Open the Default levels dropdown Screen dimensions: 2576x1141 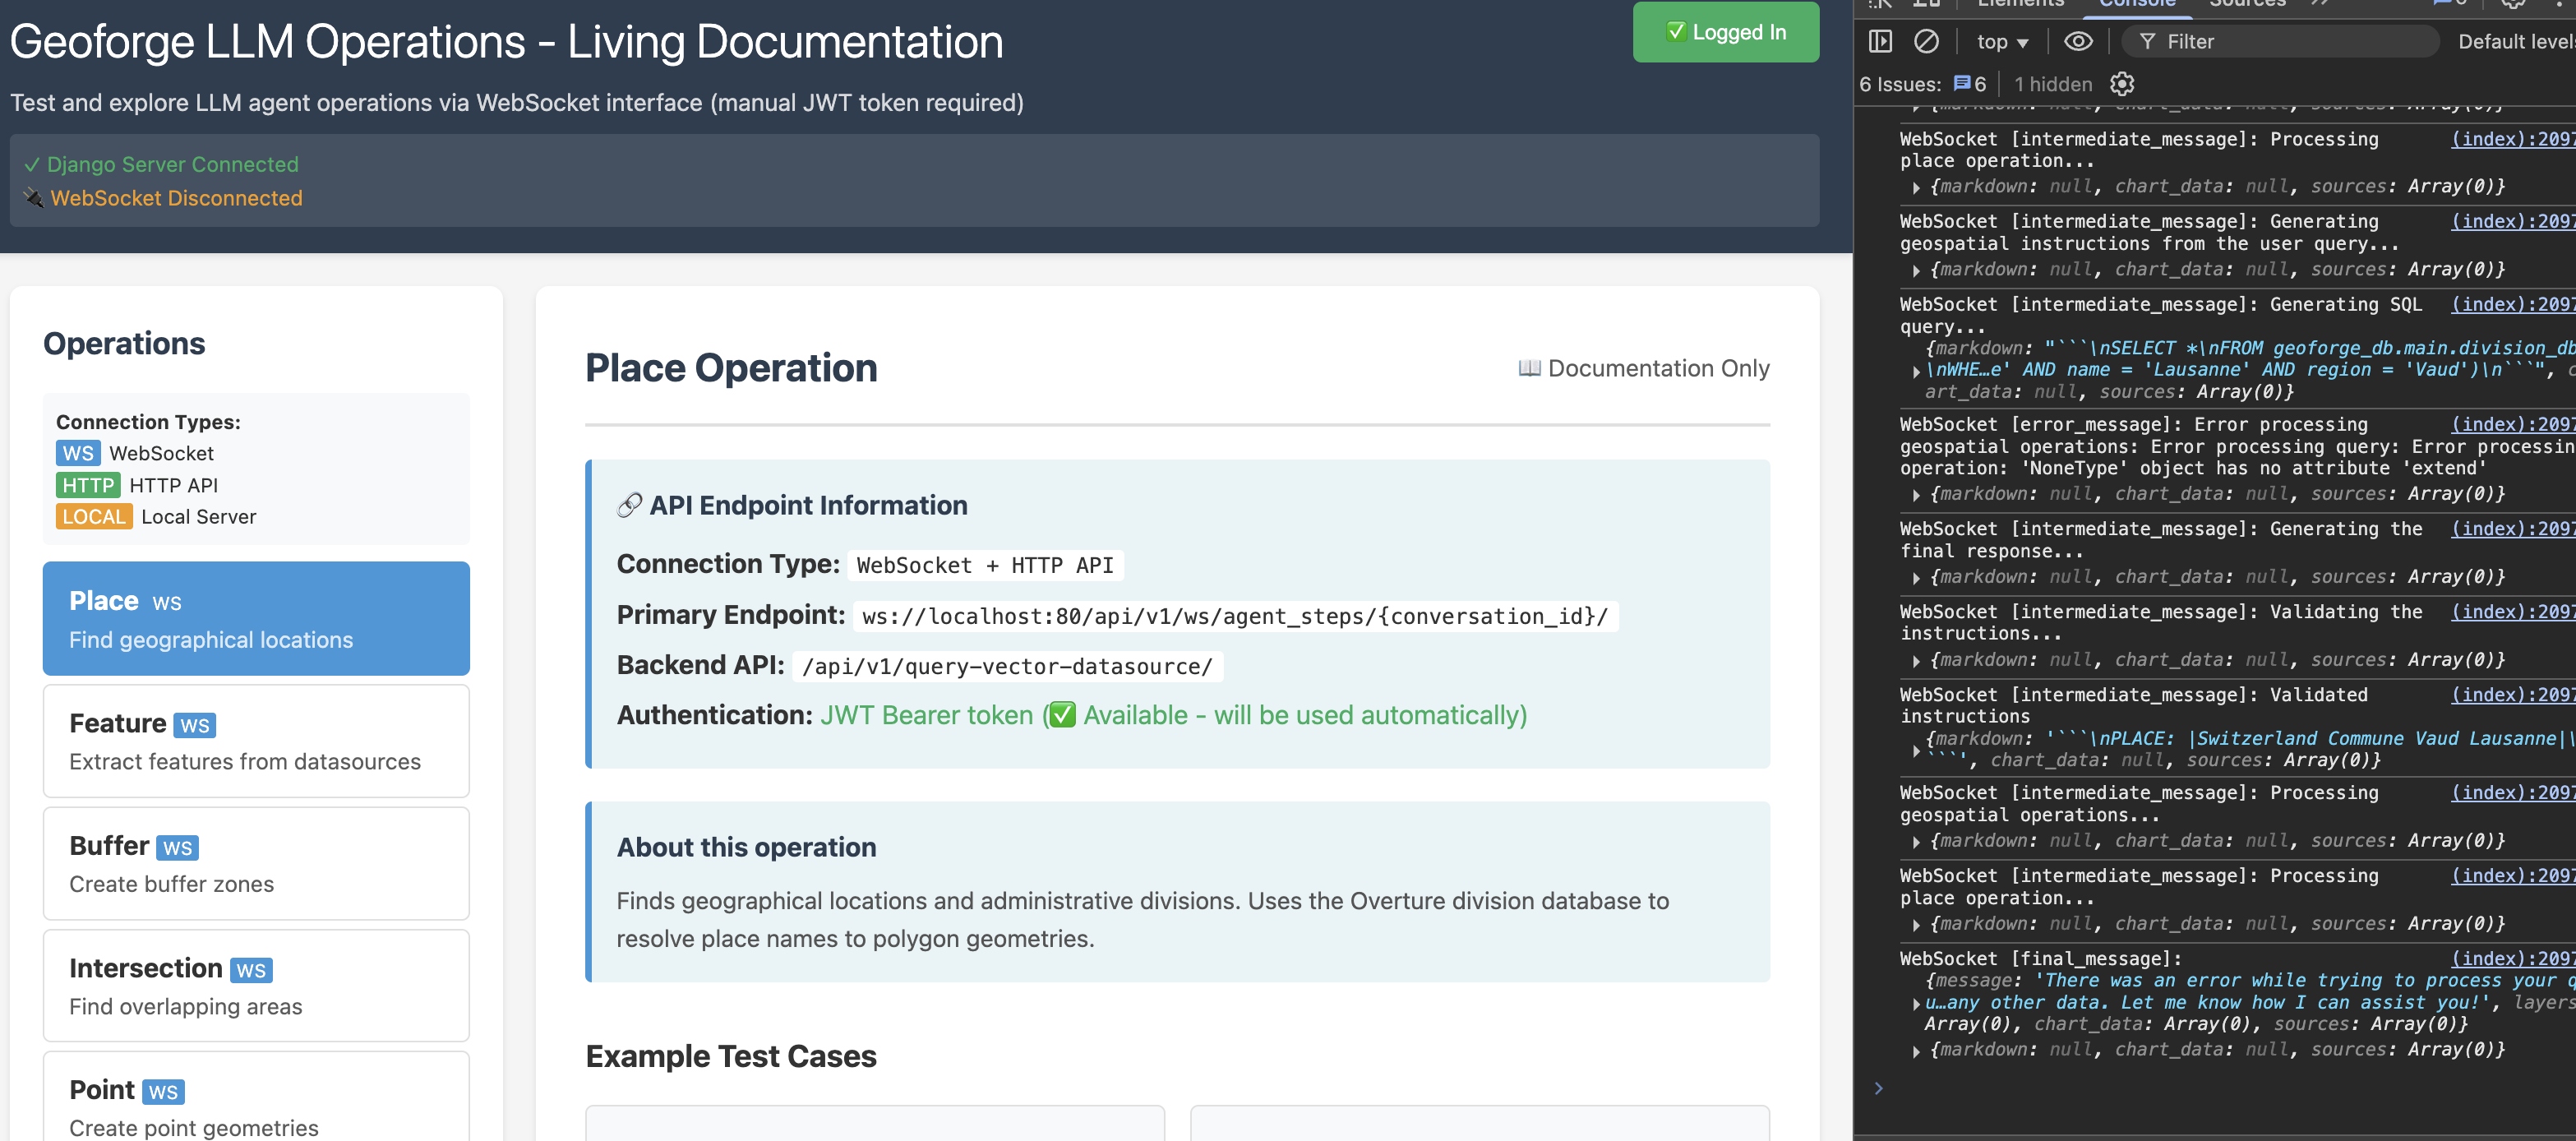click(2520, 41)
